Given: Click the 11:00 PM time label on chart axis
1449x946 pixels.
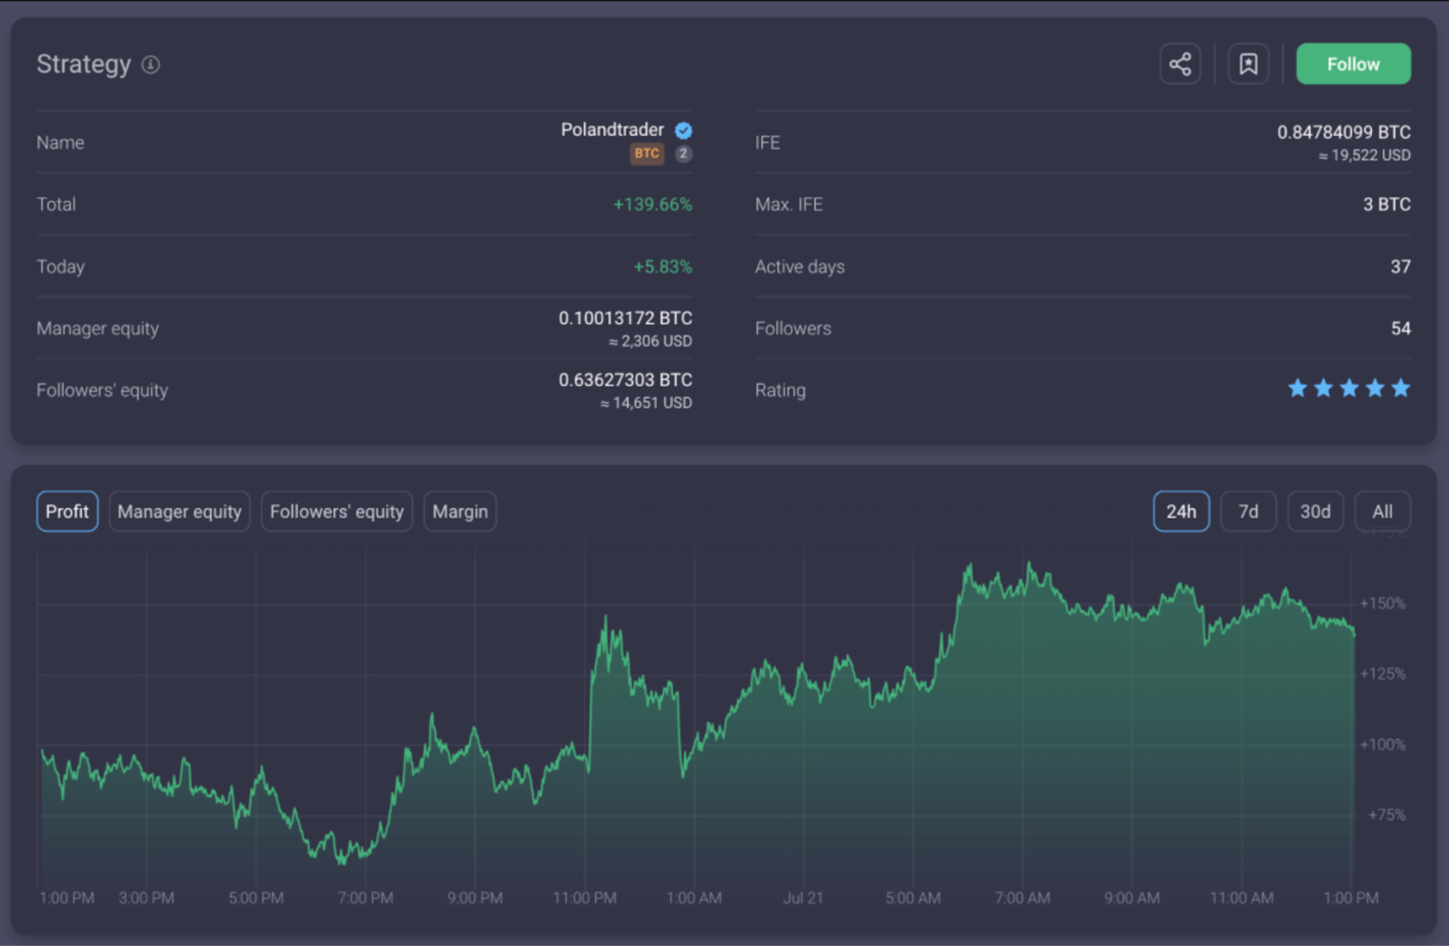Looking at the screenshot, I should point(585,898).
